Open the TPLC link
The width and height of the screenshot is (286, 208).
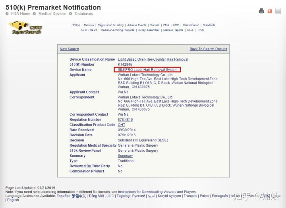pyautogui.click(x=201, y=30)
